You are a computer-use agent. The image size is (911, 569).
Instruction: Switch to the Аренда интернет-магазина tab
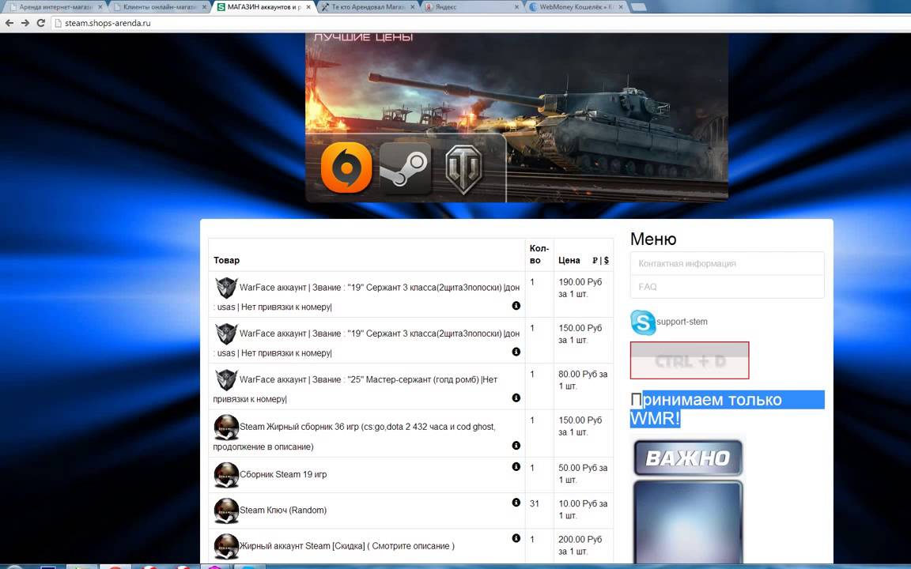[55, 8]
